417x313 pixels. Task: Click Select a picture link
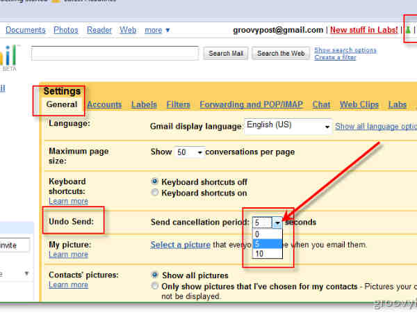[x=180, y=245]
